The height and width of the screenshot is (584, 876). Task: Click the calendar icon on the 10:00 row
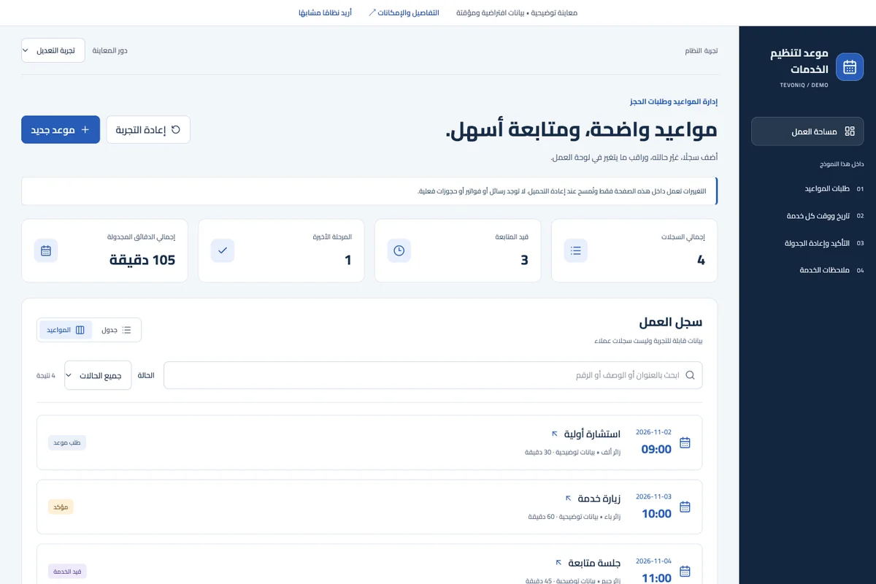click(x=685, y=507)
